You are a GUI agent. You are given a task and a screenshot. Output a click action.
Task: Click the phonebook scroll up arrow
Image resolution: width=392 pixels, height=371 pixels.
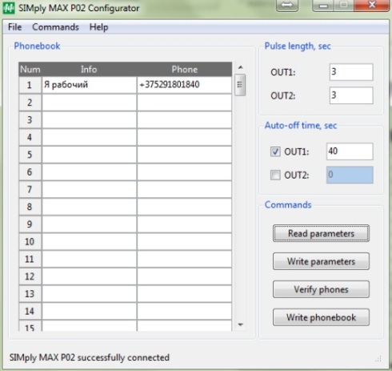(240, 67)
